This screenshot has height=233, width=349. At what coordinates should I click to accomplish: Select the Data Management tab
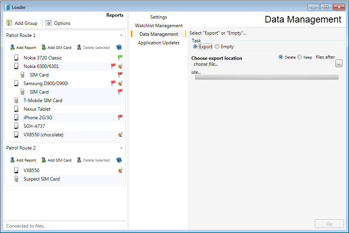(x=159, y=34)
